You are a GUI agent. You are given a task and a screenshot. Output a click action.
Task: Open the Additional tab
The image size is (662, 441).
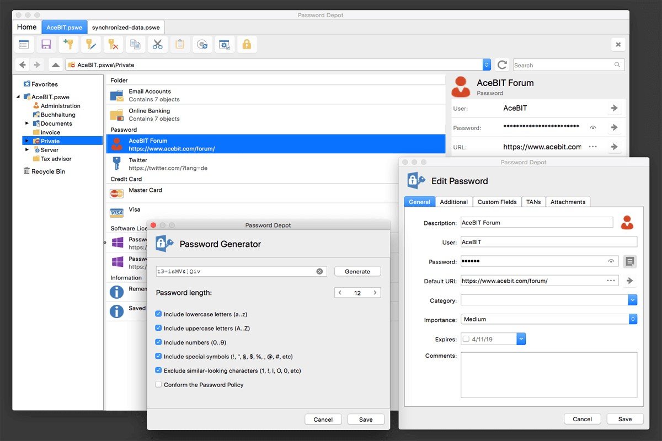[x=454, y=202]
